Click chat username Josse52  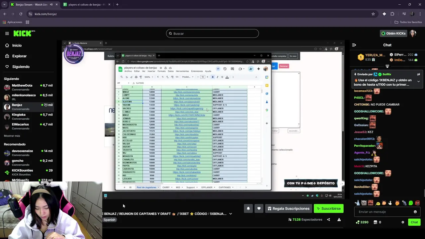point(360,132)
